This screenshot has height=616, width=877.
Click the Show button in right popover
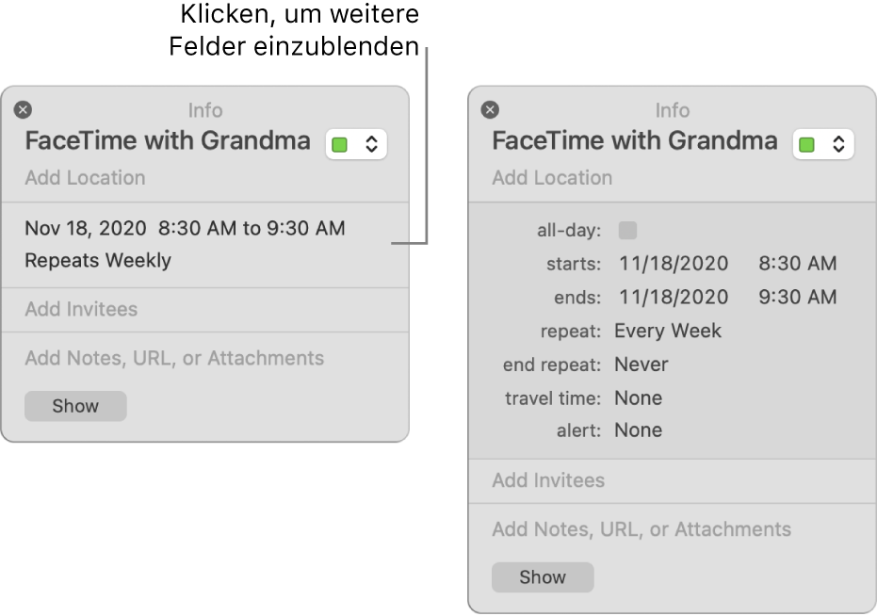(x=543, y=577)
